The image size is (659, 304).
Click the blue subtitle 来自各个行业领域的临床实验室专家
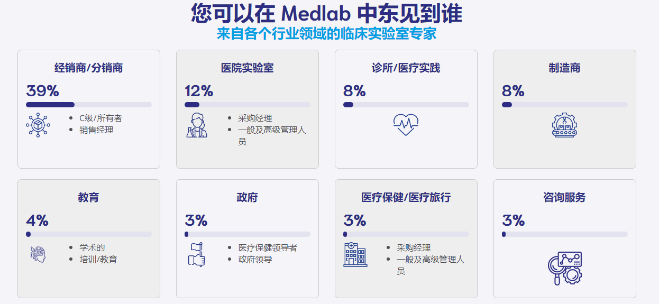[326, 33]
